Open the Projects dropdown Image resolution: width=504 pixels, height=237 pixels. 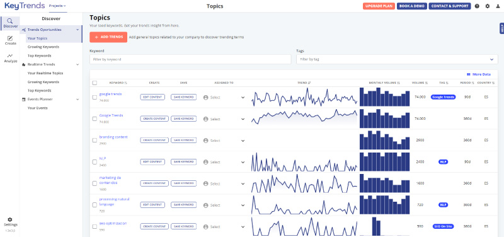[57, 6]
